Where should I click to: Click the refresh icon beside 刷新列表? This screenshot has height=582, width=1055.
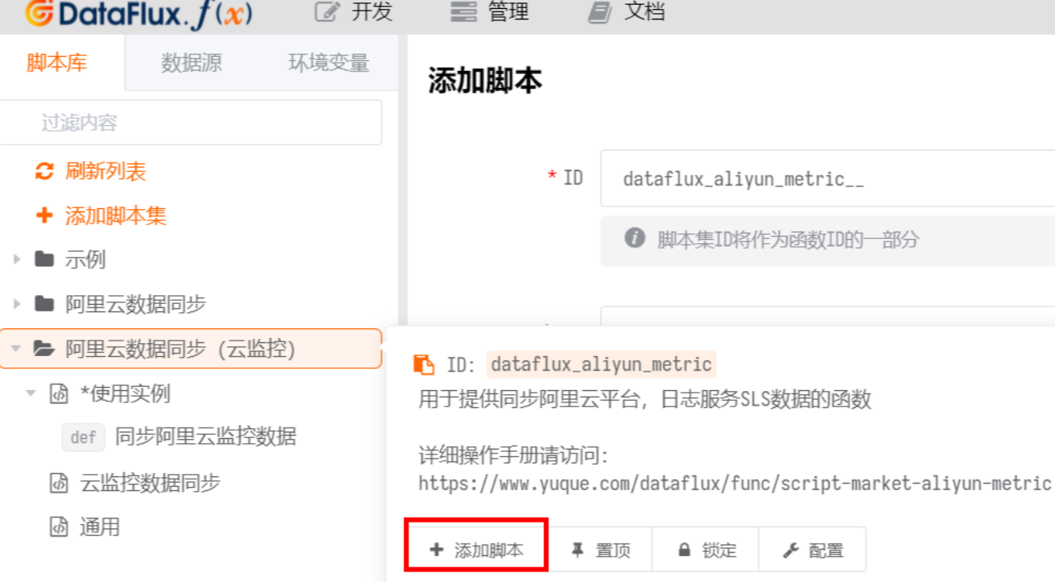point(44,172)
